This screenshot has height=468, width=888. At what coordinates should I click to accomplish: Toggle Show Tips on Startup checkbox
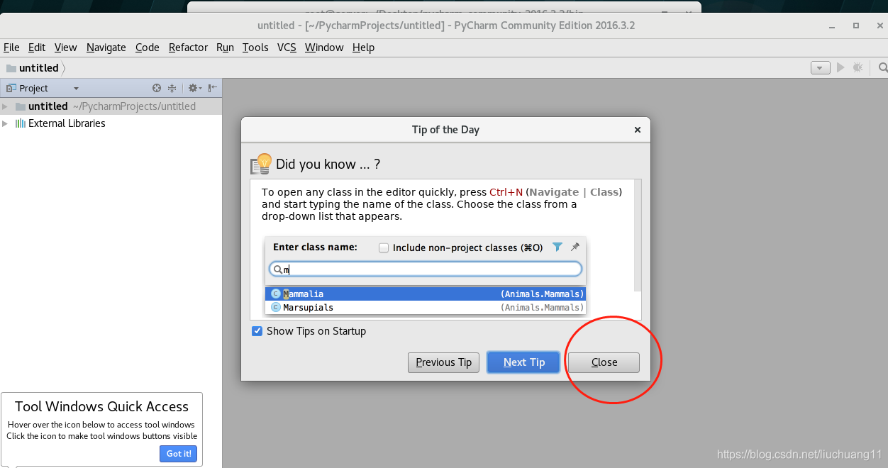257,331
